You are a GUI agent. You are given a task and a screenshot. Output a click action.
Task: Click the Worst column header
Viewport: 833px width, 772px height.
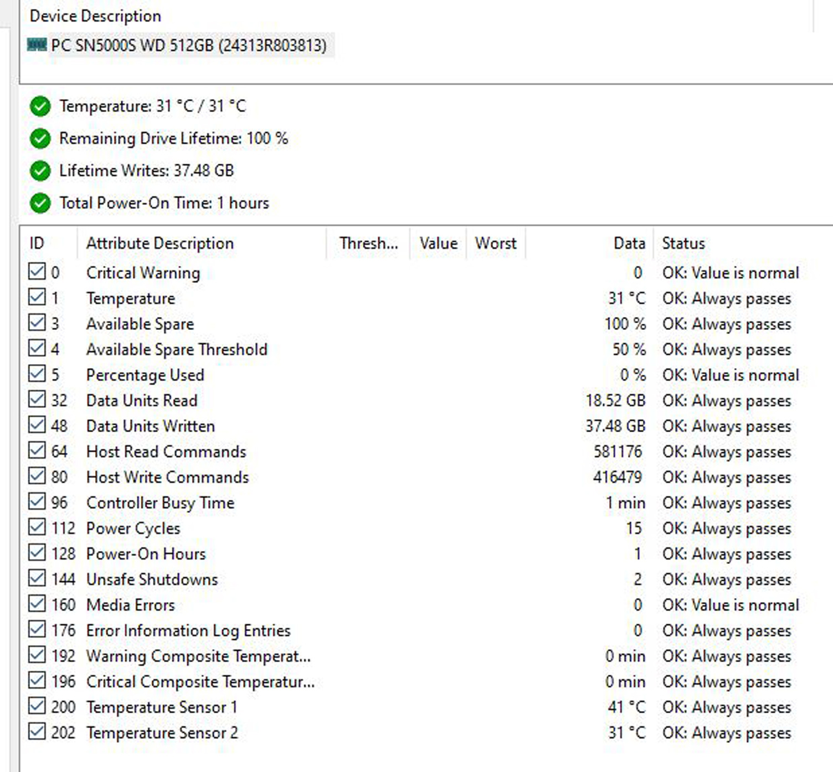point(496,243)
